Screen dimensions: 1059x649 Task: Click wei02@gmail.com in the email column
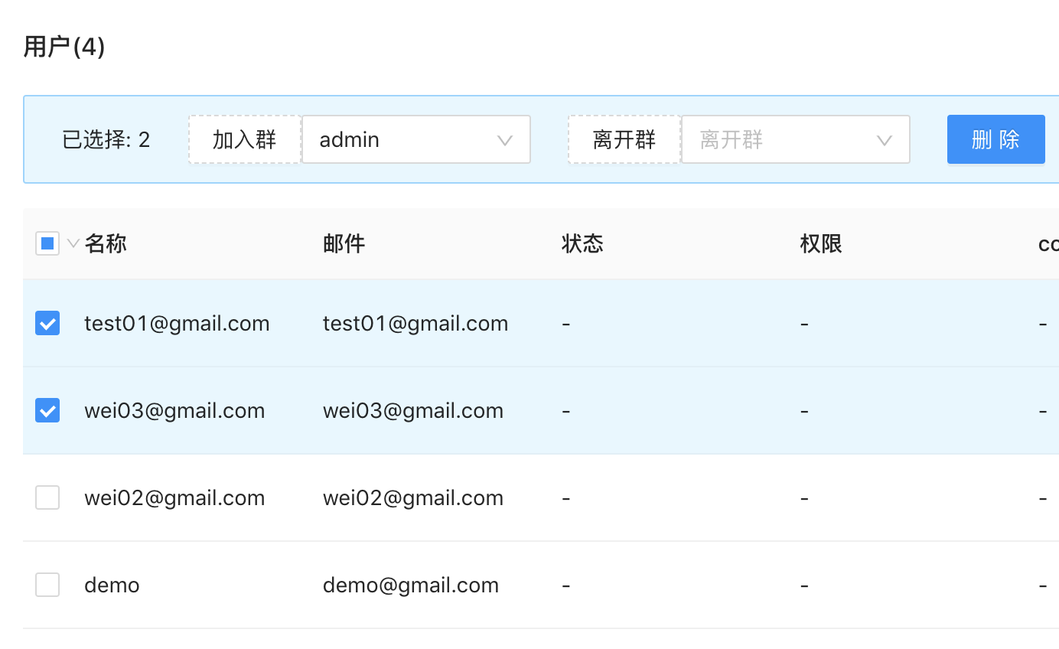click(x=413, y=497)
